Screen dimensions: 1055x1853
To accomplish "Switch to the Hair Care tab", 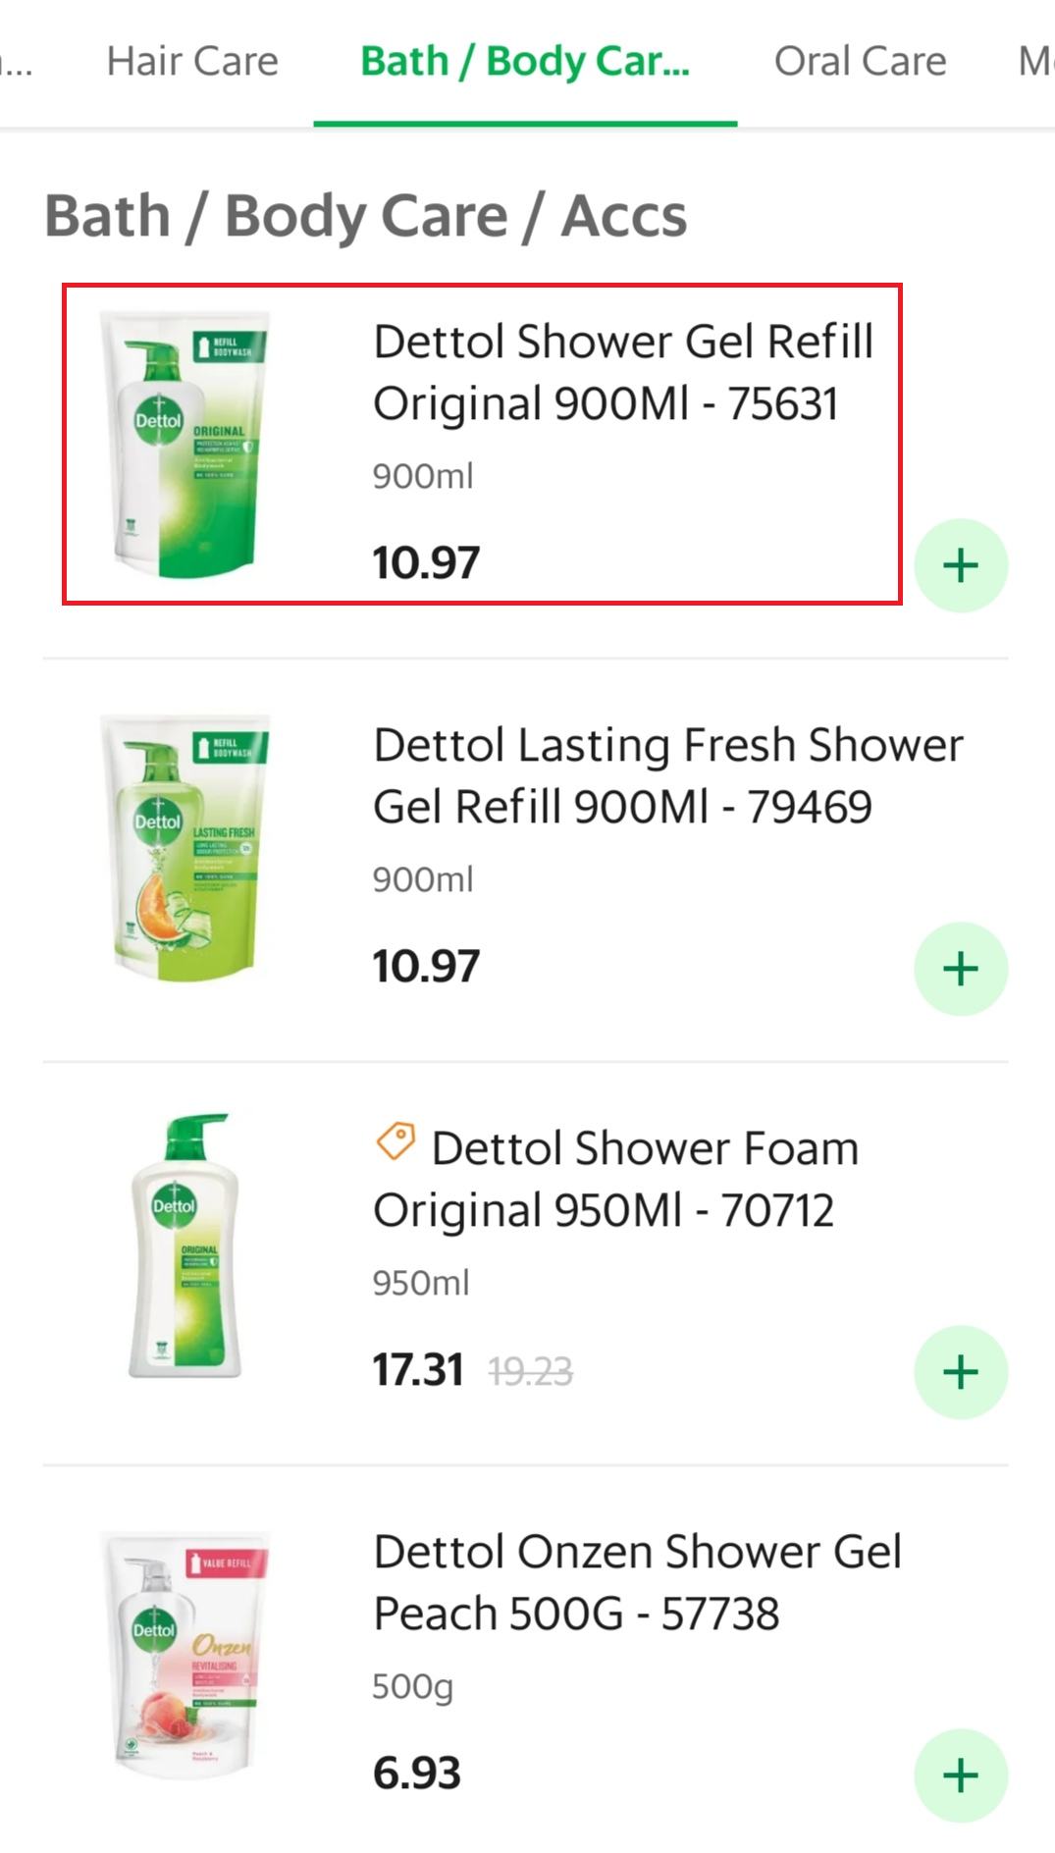I will pyautogui.click(x=192, y=61).
